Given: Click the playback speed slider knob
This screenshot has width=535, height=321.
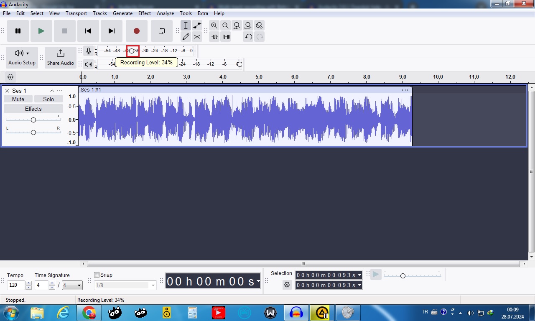Looking at the screenshot, I should point(403,276).
